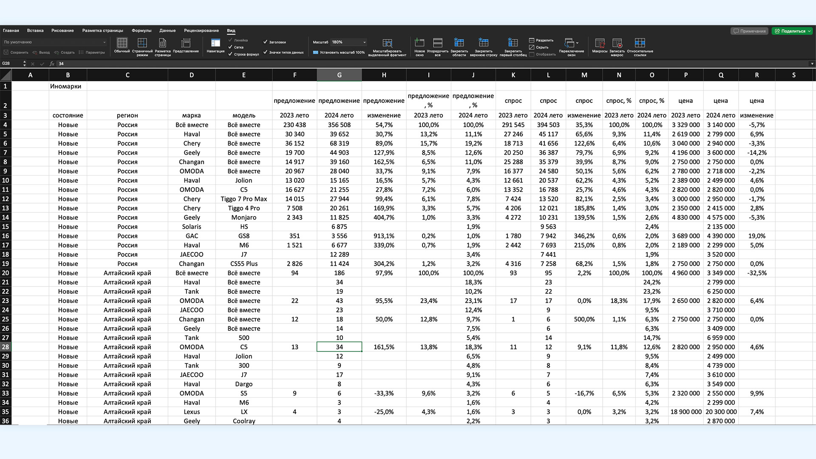Split the window (Разделить)
This screenshot has width=816, height=459.
541,40
